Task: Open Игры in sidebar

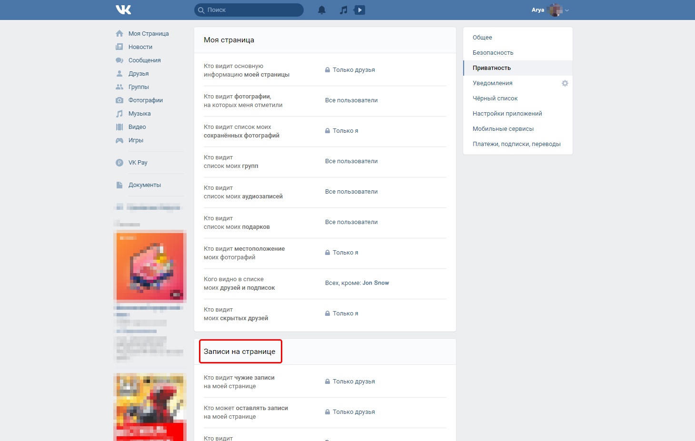Action: point(136,140)
